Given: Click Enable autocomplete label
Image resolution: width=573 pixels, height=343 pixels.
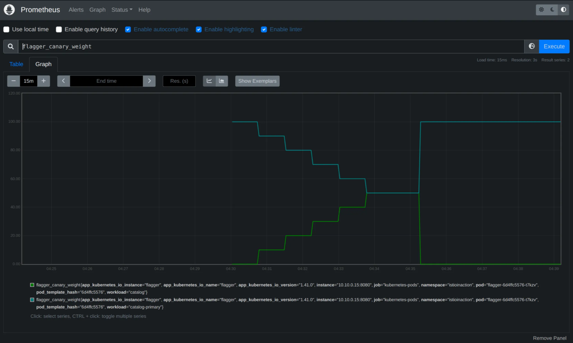Looking at the screenshot, I should click(161, 29).
